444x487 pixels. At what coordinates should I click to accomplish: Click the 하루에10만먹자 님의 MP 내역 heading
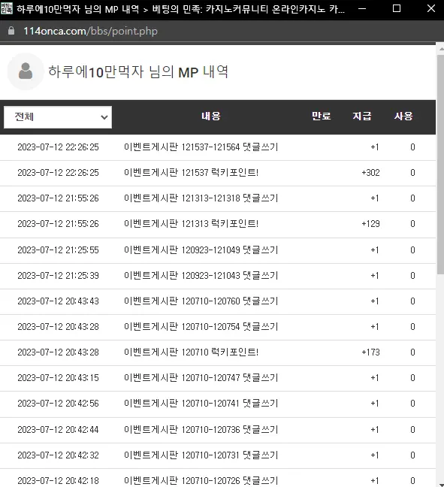(x=138, y=72)
